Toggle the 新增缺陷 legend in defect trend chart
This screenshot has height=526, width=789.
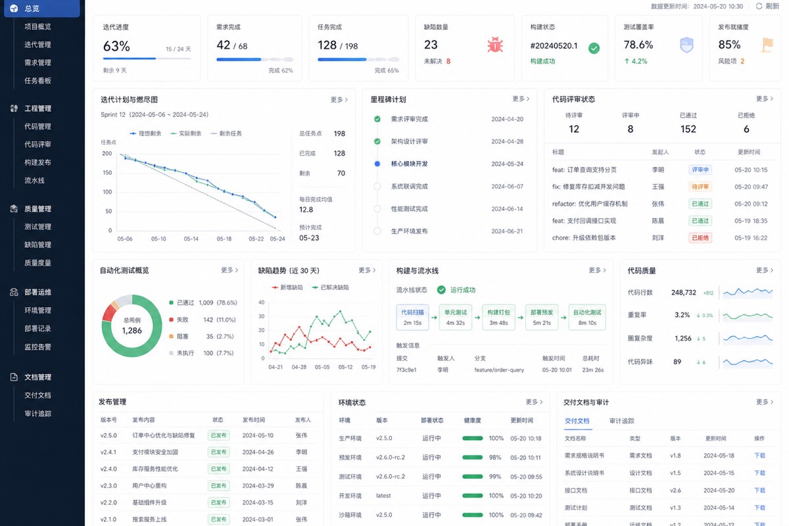coord(288,287)
